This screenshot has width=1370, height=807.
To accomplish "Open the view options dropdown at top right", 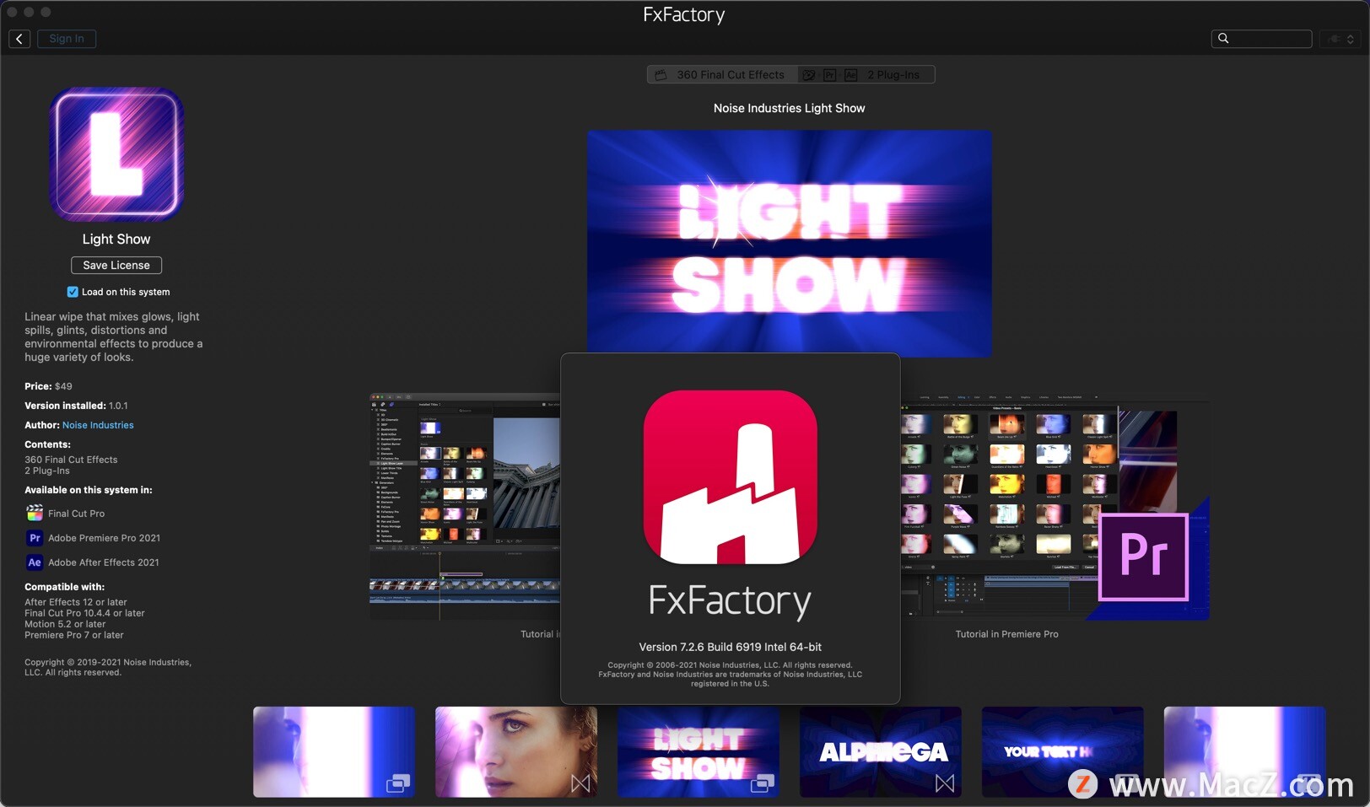I will click(1340, 39).
